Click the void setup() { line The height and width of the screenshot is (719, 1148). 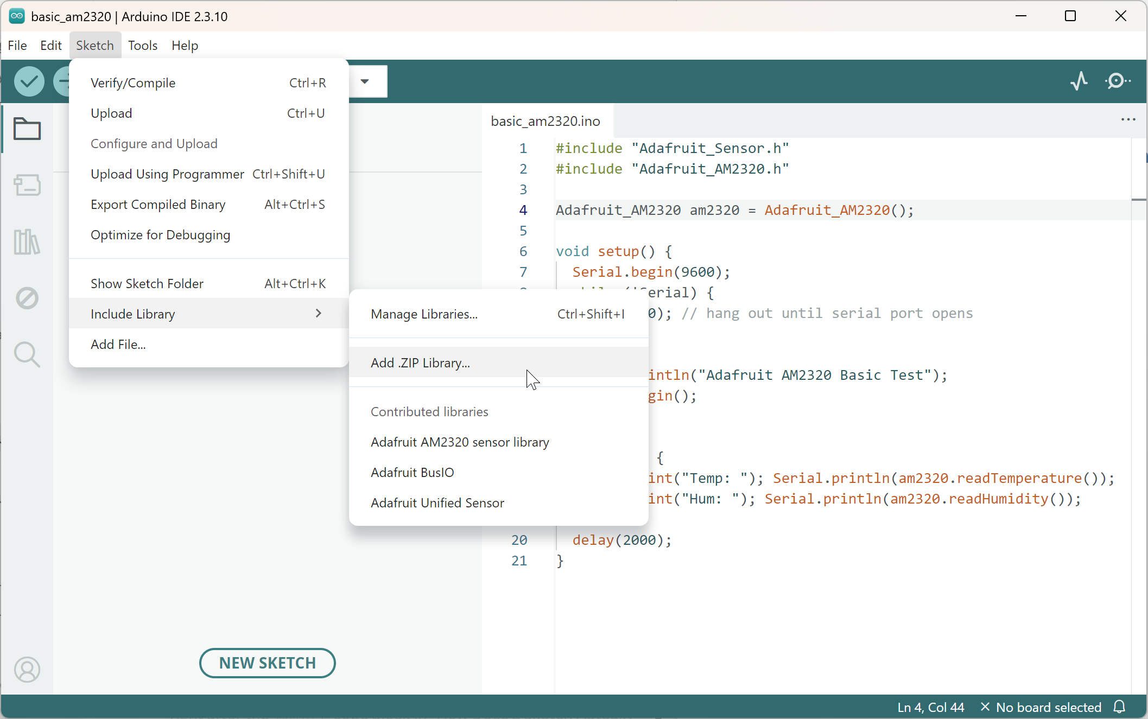[614, 251]
